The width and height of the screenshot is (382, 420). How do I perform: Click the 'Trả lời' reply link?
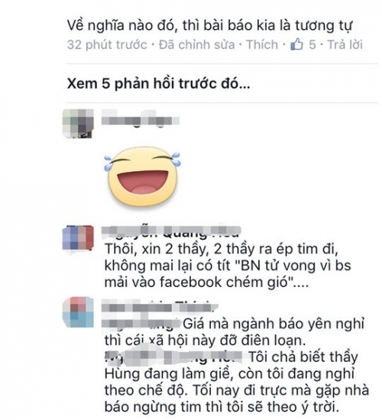(345, 44)
